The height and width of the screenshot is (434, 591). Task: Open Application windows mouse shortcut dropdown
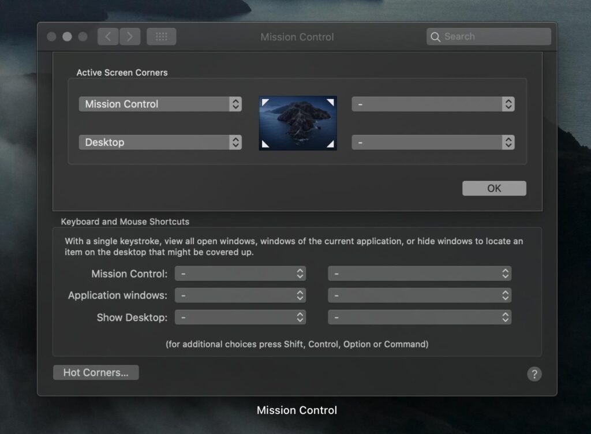click(x=420, y=295)
